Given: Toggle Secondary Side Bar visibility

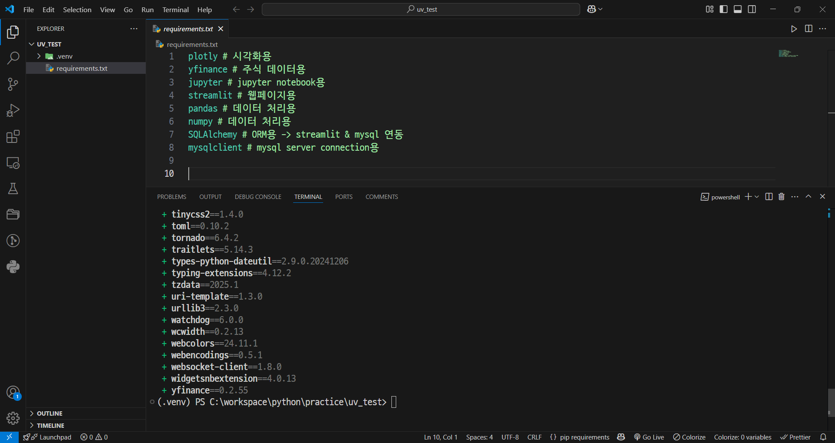Looking at the screenshot, I should pos(752,9).
